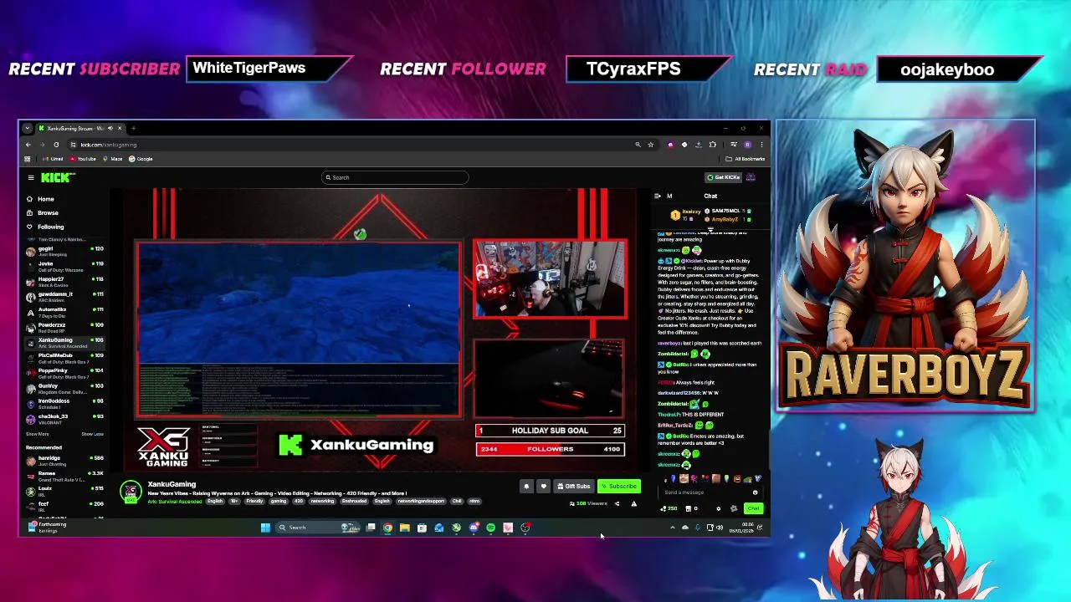
Task: Bookmark this page with star icon
Action: point(651,145)
